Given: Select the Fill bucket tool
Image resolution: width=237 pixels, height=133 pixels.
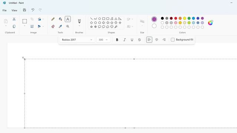Looking at the screenshot, I should [60, 19].
